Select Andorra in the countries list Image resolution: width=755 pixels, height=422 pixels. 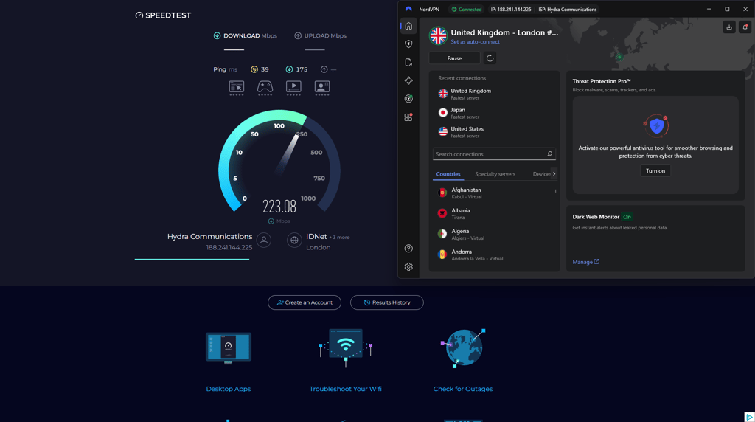(494, 255)
